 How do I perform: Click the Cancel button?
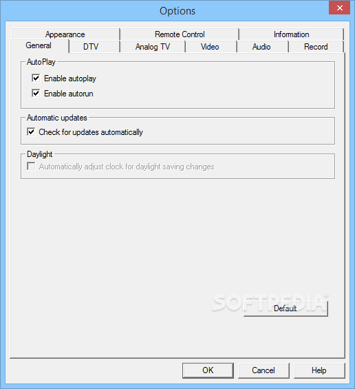pos(263,370)
